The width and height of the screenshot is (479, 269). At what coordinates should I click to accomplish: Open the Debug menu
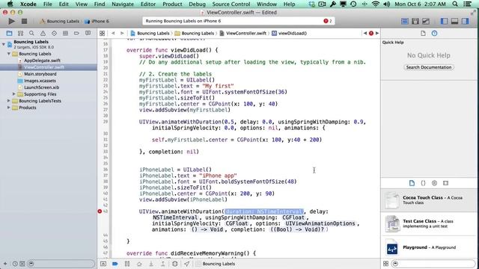[x=197, y=4]
